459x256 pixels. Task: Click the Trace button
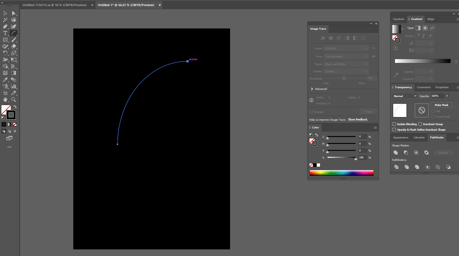(x=368, y=112)
